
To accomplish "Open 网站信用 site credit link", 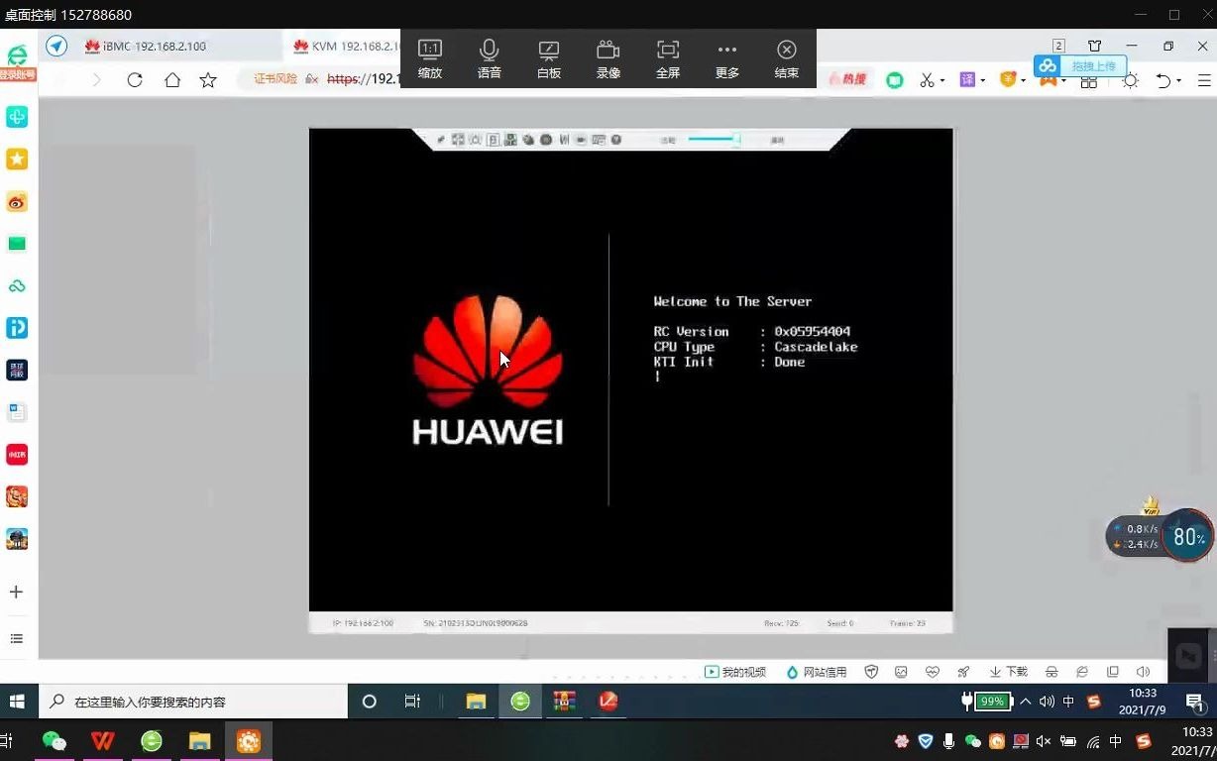I will [817, 672].
